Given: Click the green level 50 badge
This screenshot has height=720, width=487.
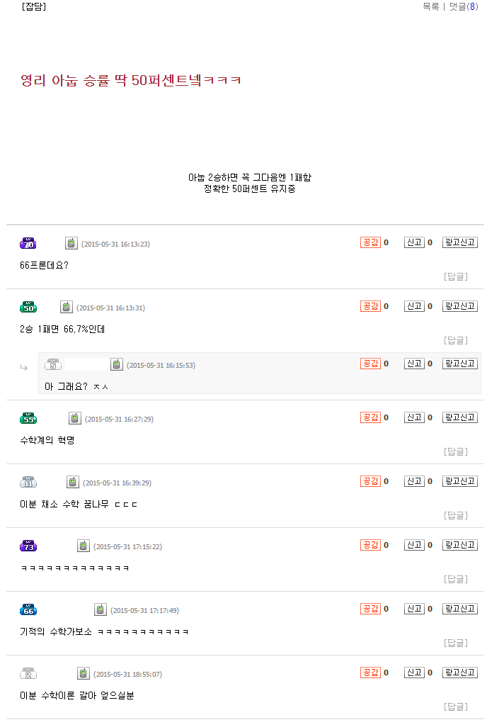Looking at the screenshot, I should click(28, 308).
